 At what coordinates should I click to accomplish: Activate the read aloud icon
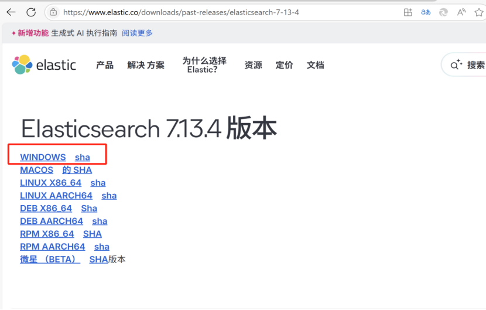(461, 12)
